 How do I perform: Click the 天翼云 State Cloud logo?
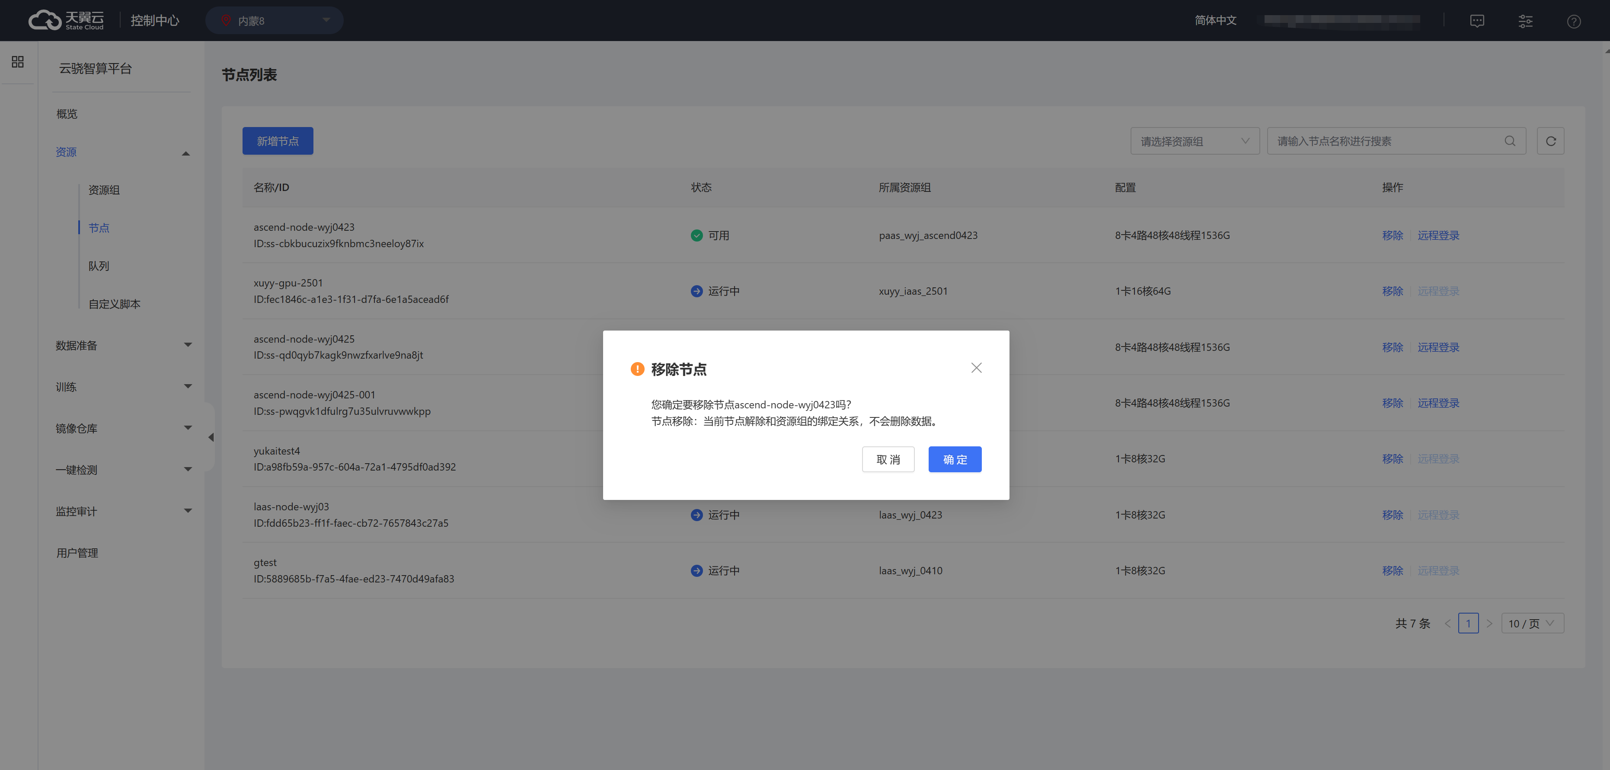point(67,21)
